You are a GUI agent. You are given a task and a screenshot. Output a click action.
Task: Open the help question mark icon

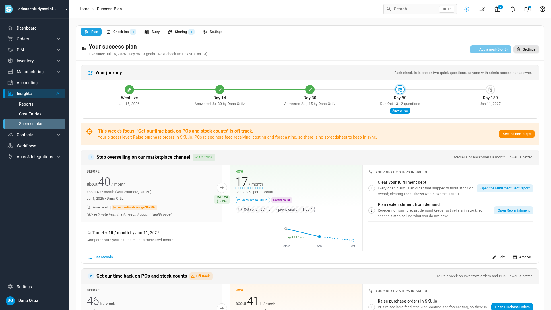point(542,9)
